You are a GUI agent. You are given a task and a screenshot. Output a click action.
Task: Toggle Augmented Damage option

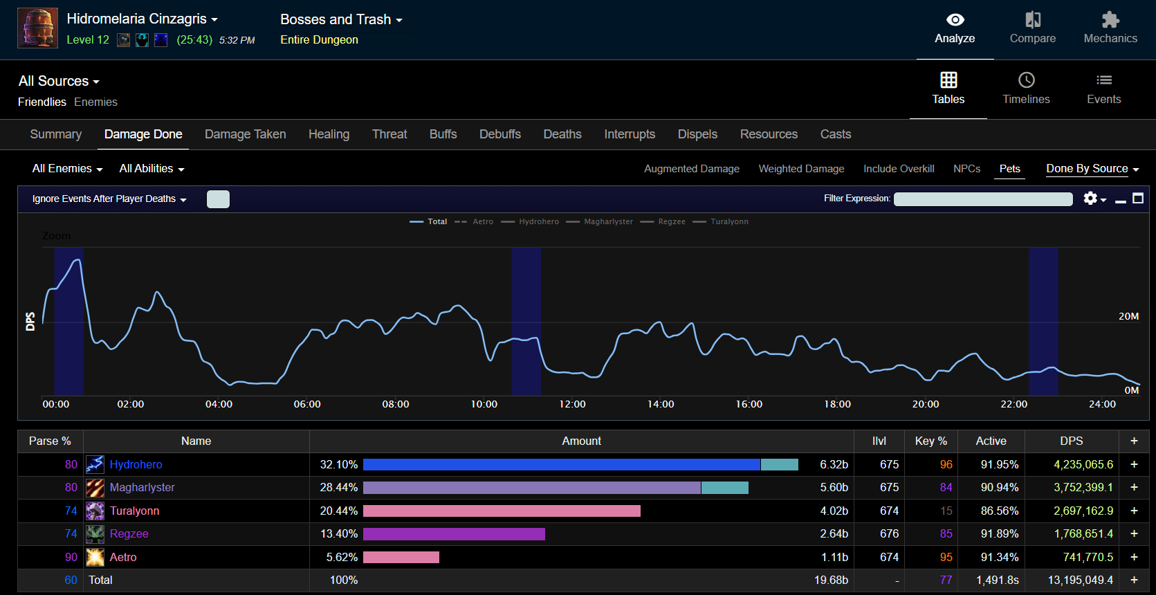[x=692, y=169]
